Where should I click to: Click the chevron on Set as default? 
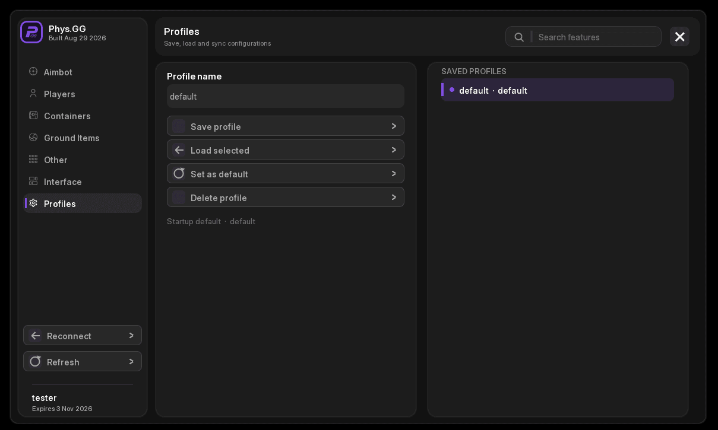point(394,174)
